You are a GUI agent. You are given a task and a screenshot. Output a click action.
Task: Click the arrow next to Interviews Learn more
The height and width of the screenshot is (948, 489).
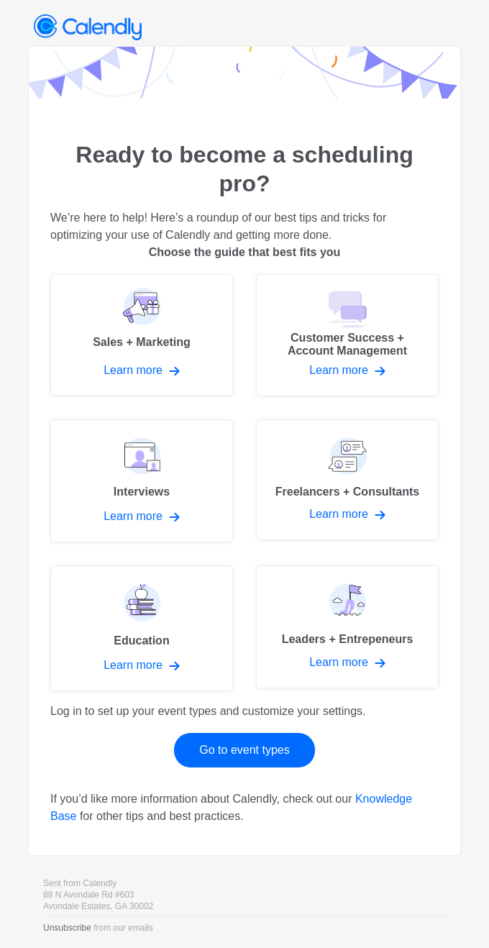[173, 516]
